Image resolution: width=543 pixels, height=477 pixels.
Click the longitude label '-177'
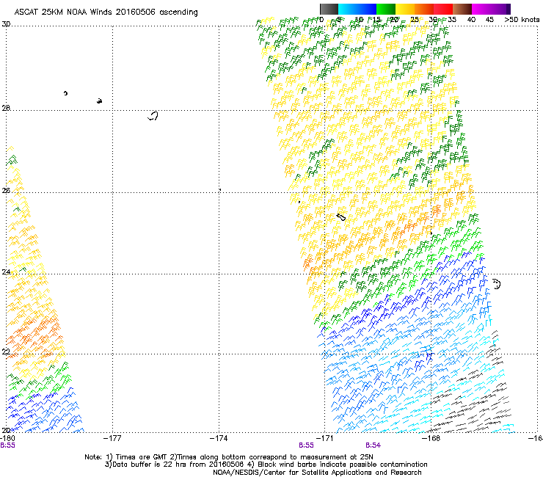(112, 438)
